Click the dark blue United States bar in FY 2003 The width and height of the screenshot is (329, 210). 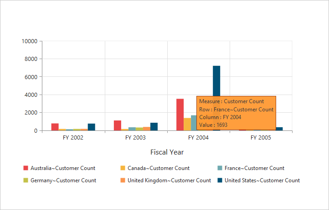click(154, 126)
